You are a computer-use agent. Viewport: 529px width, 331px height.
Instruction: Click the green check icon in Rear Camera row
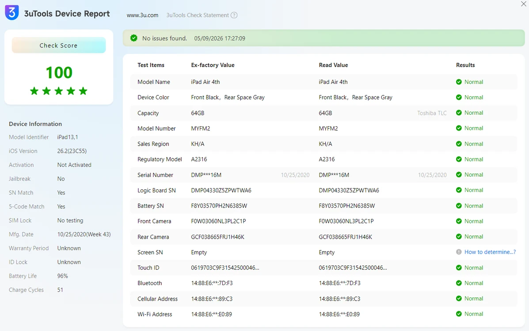[x=459, y=237]
